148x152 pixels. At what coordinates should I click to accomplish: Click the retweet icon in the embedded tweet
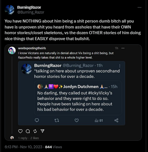pyautogui.click(x=57, y=120)
